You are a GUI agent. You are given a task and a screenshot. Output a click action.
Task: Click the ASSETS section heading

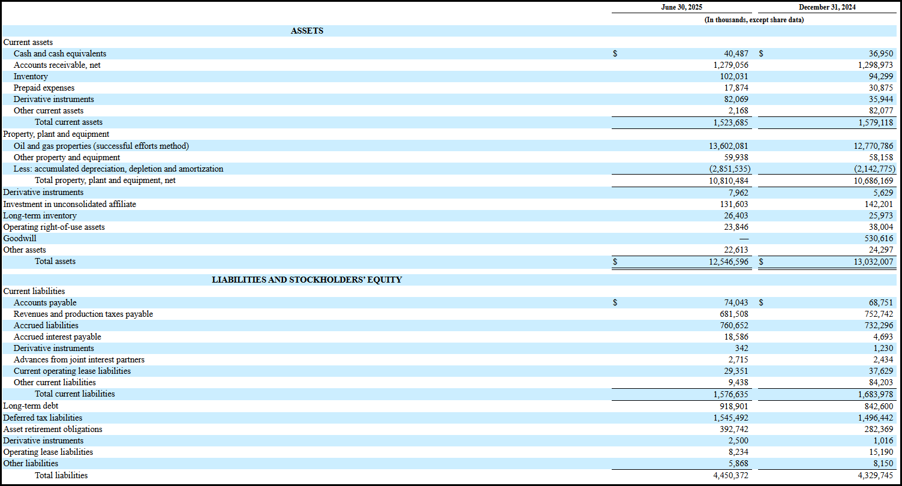coord(307,31)
